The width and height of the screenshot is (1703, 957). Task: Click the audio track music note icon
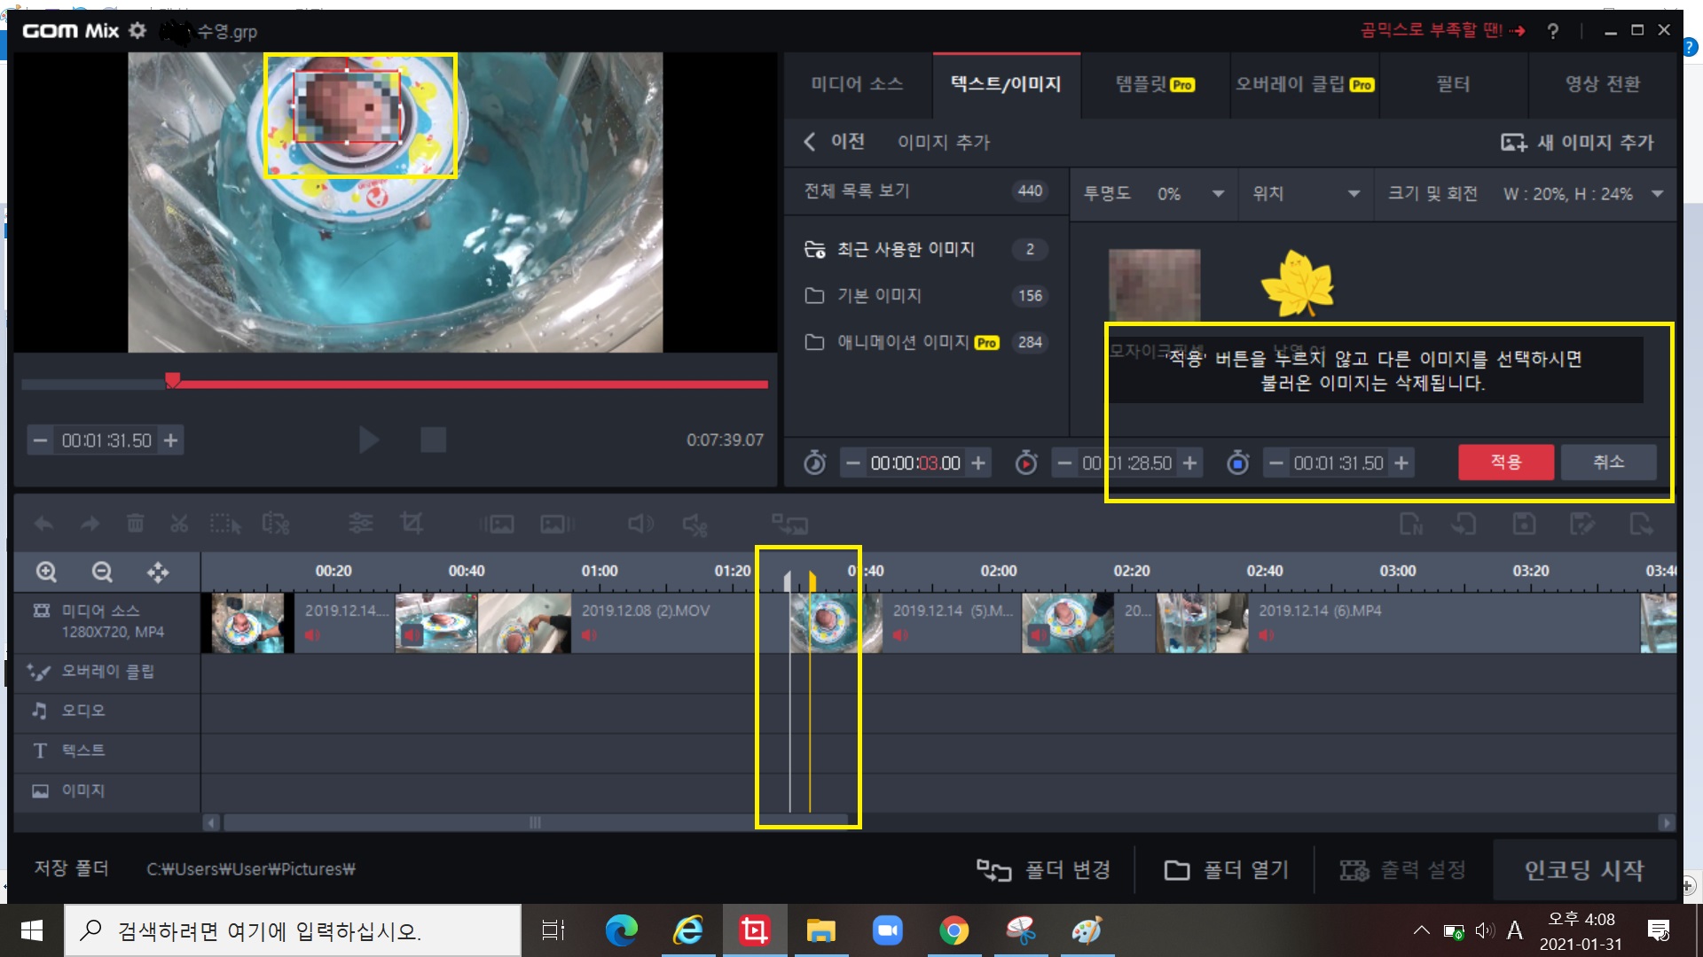[40, 711]
